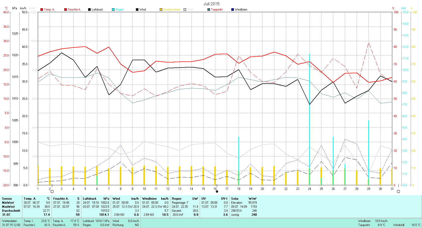Click the 'Wetterdaten' status bar label

click(10, 221)
